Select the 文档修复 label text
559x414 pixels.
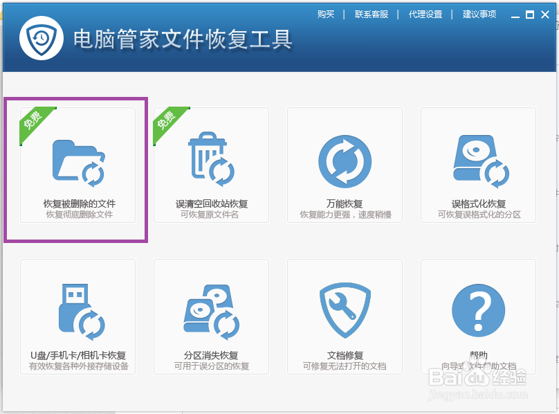(x=345, y=355)
